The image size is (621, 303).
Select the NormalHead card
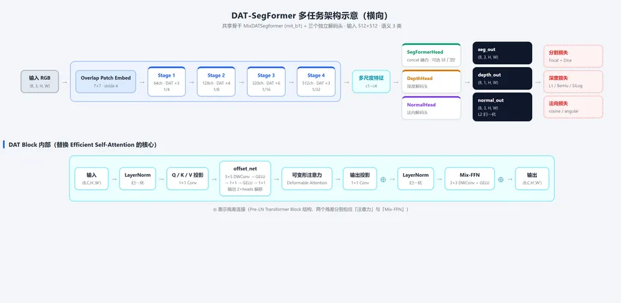(x=431, y=108)
